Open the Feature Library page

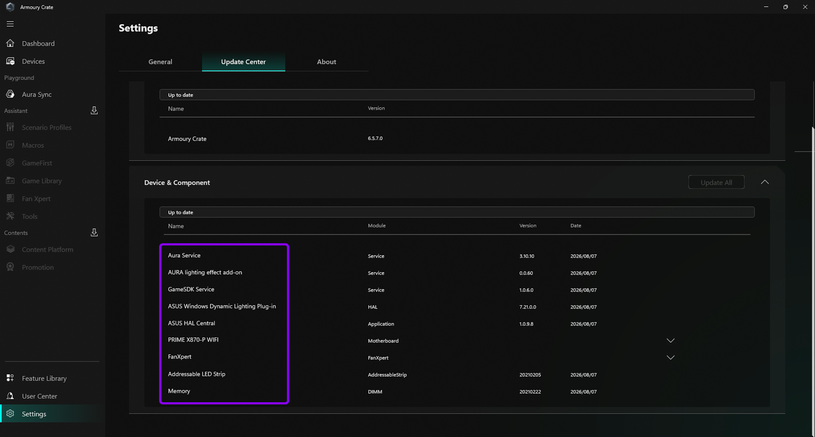[44, 379]
